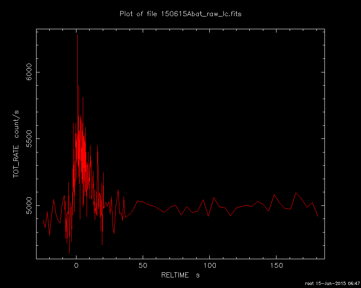
Task: Click the Y-axis label 'TOT_RATE count/s'
Action: pos(16,144)
